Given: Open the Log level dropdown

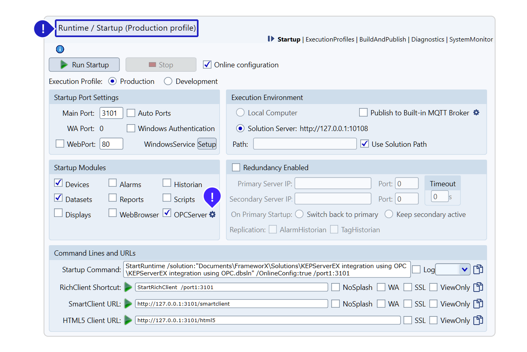Looking at the screenshot, I should (x=453, y=270).
